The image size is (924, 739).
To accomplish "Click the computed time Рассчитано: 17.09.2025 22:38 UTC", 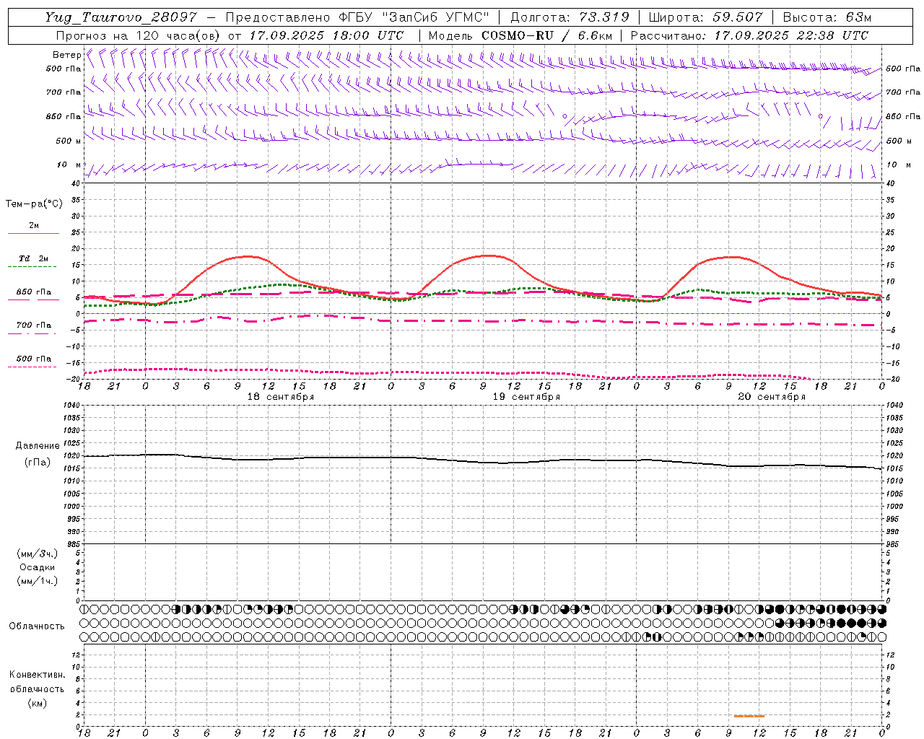I will (749, 35).
